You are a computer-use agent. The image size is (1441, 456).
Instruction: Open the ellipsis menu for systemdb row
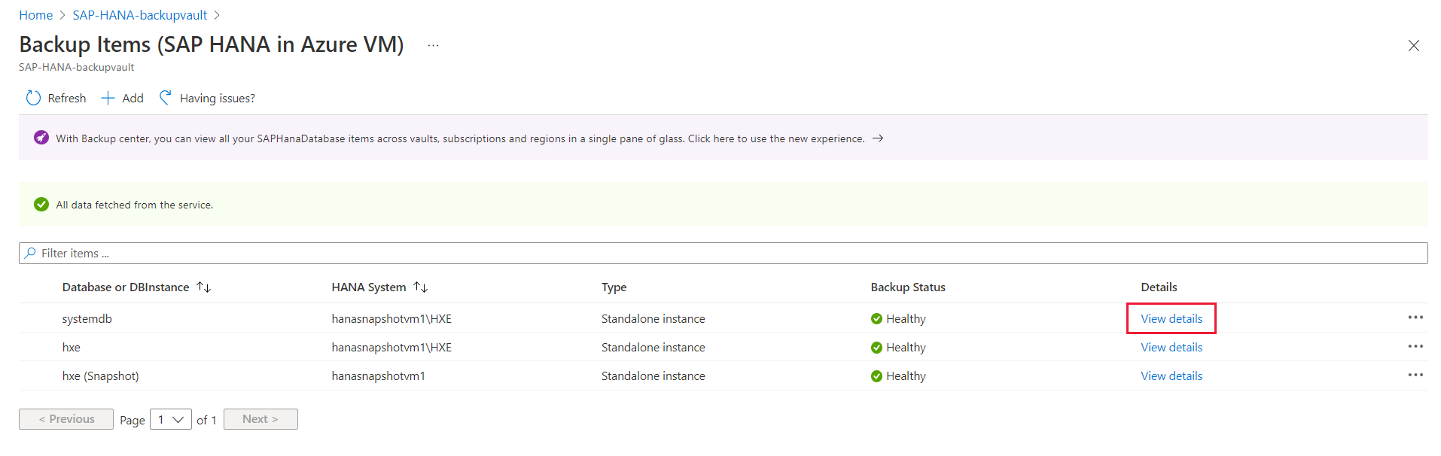pyautogui.click(x=1415, y=318)
